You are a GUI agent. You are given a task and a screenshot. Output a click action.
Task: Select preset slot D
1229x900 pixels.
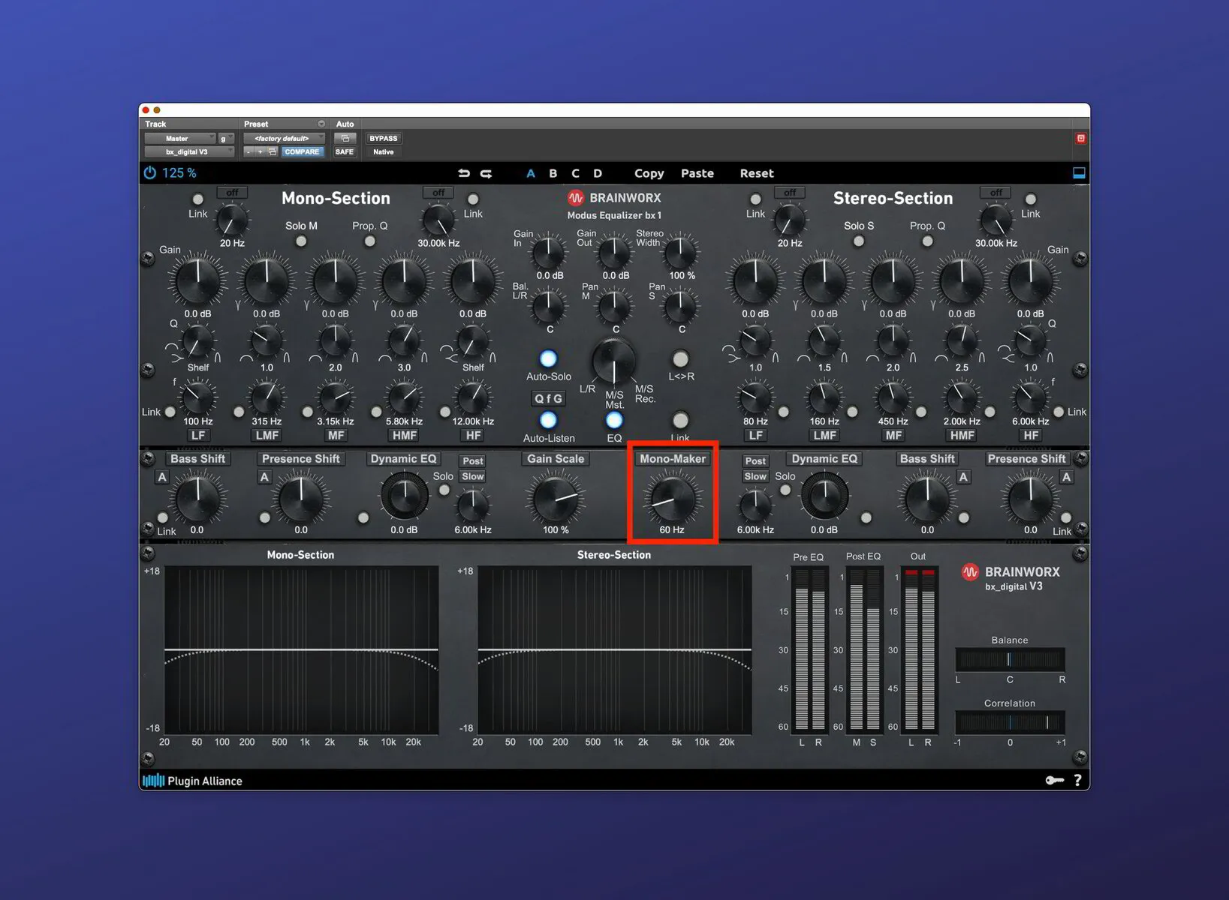[598, 173]
